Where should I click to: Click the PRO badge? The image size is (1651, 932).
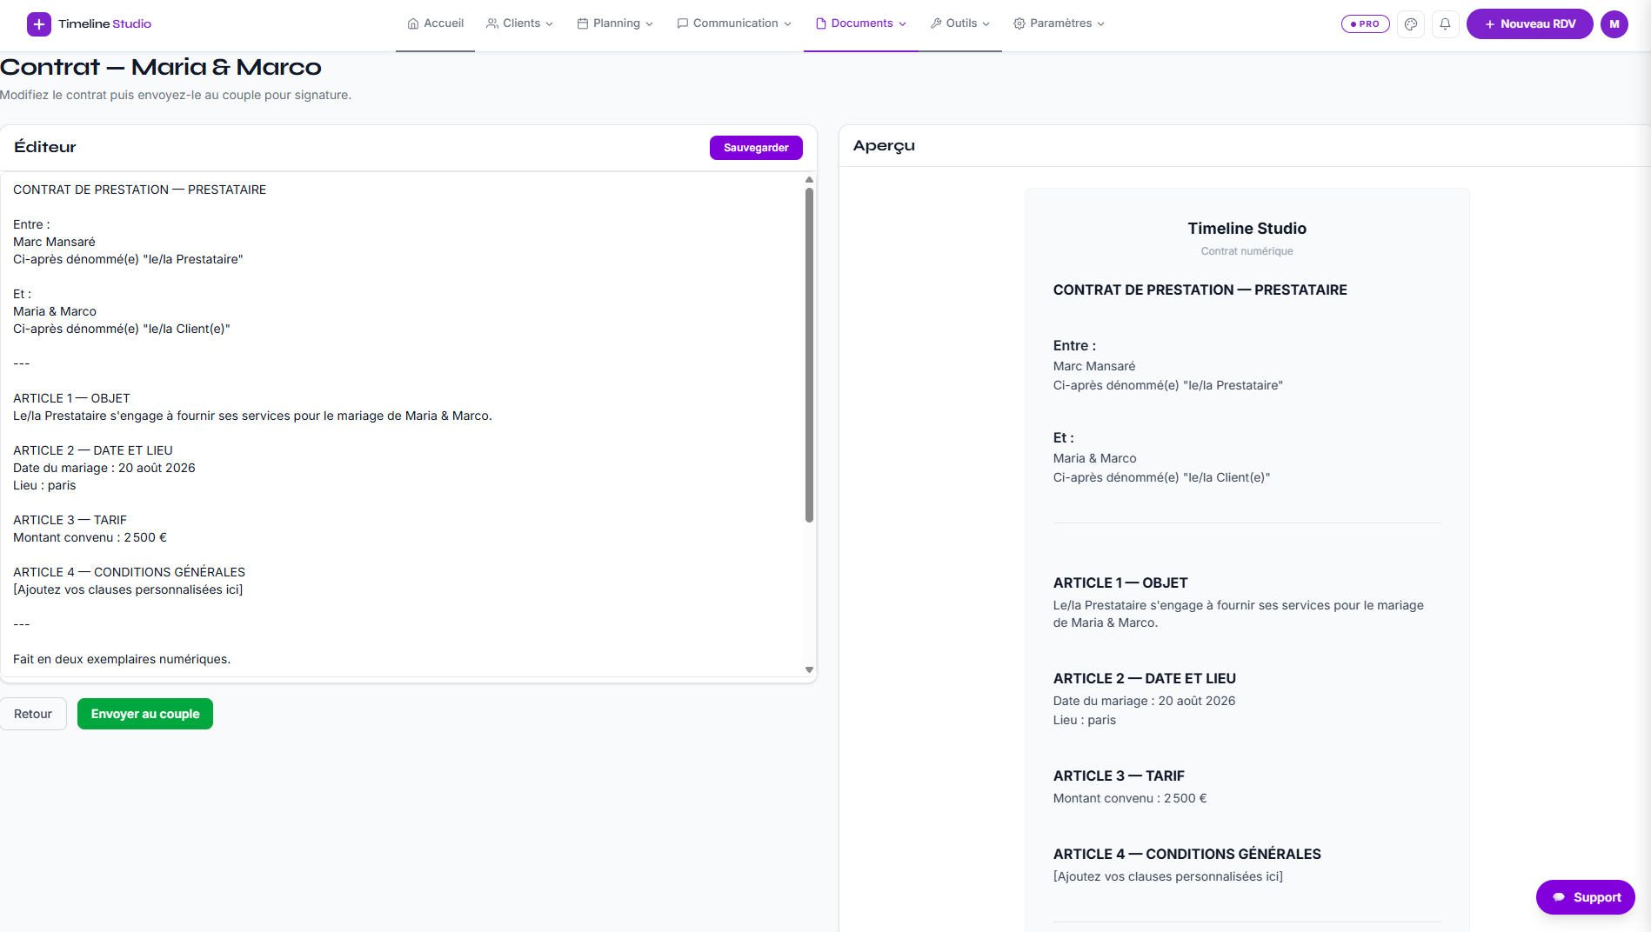[1365, 24]
